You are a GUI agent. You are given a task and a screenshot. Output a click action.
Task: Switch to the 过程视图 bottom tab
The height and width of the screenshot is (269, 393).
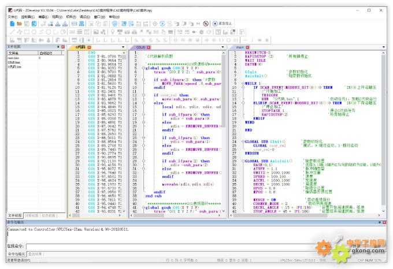coord(32,215)
